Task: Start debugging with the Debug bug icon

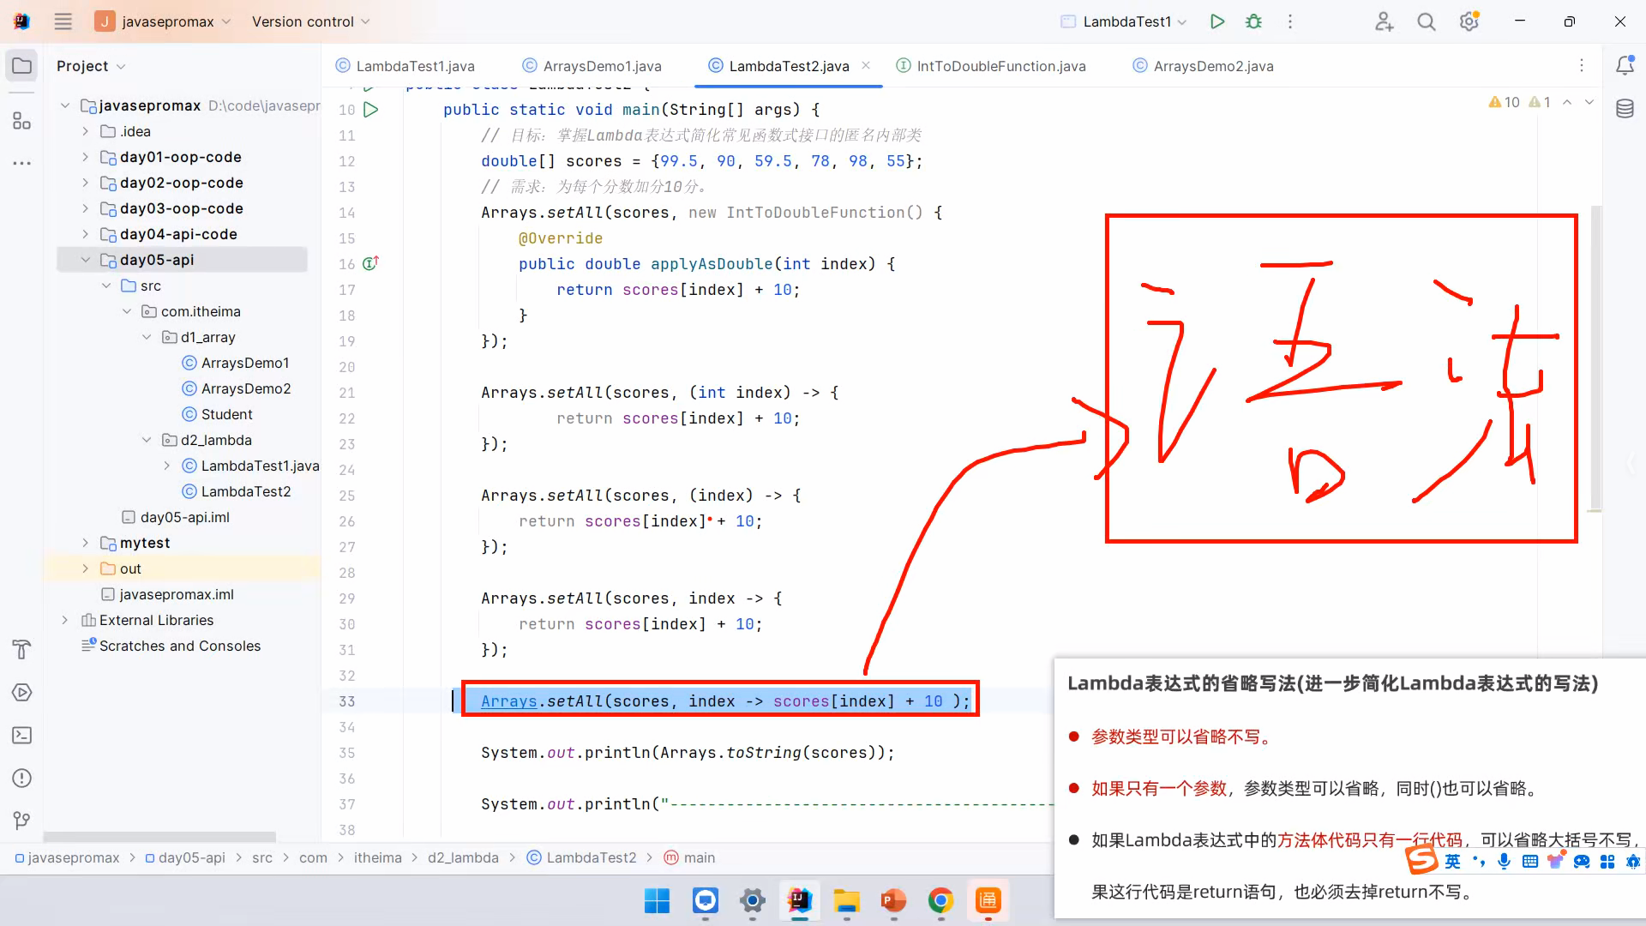Action: tap(1253, 21)
